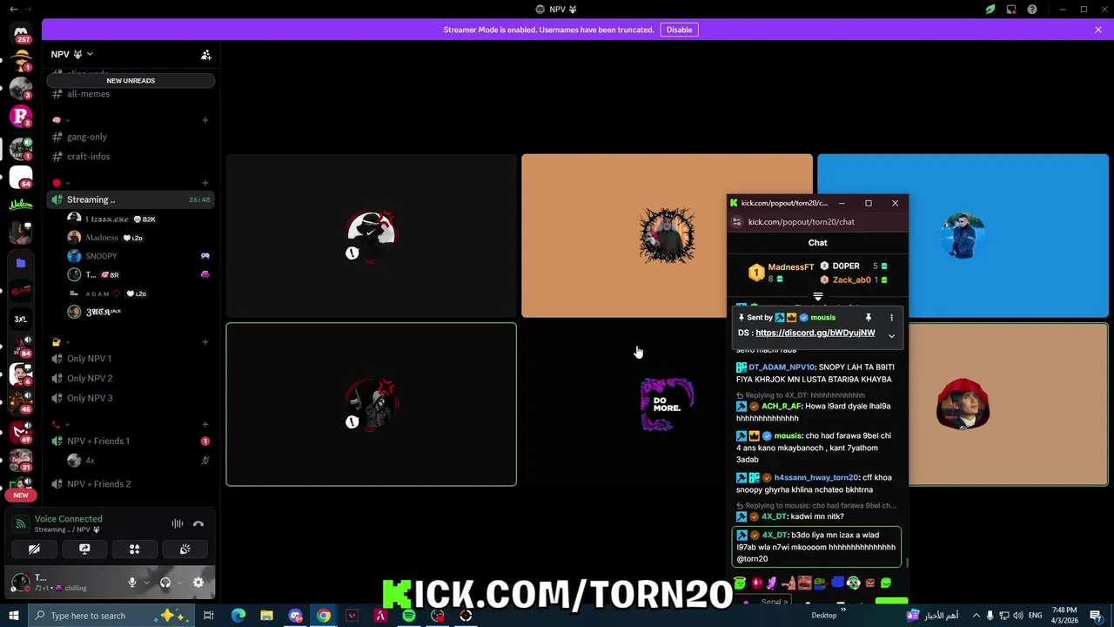Jump to NEW UNREADS
The width and height of the screenshot is (1114, 627).
[x=131, y=80]
